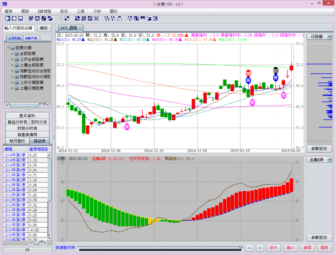Click the third W toolbar icon
The height and width of the screenshot is (255, 336).
(119, 19)
